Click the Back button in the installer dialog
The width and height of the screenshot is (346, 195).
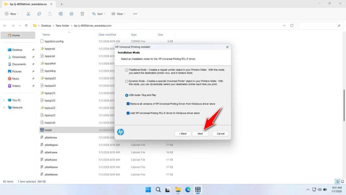click(182, 133)
